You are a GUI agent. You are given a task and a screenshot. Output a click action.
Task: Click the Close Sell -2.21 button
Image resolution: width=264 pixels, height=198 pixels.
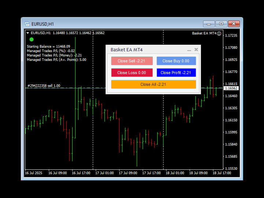(x=132, y=61)
